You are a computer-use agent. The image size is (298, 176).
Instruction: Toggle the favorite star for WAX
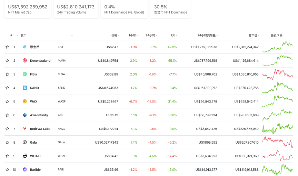click(7, 101)
